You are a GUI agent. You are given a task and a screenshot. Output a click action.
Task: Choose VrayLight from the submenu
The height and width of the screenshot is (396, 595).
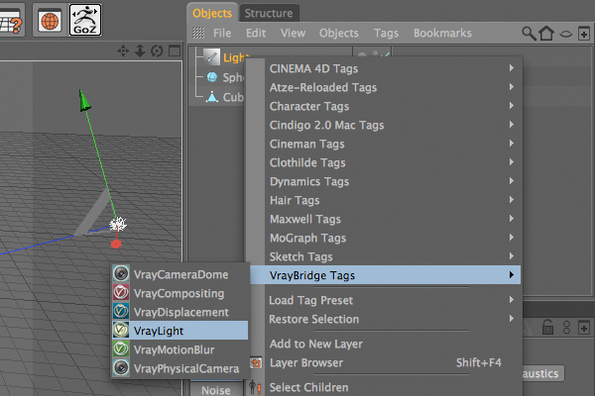point(180,330)
